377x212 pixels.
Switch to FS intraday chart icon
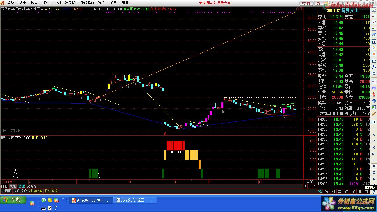pos(374,122)
